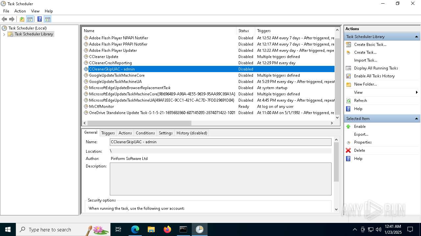Click the blue Help toolbar icon
The height and width of the screenshot is (236, 421).
tap(39, 19)
